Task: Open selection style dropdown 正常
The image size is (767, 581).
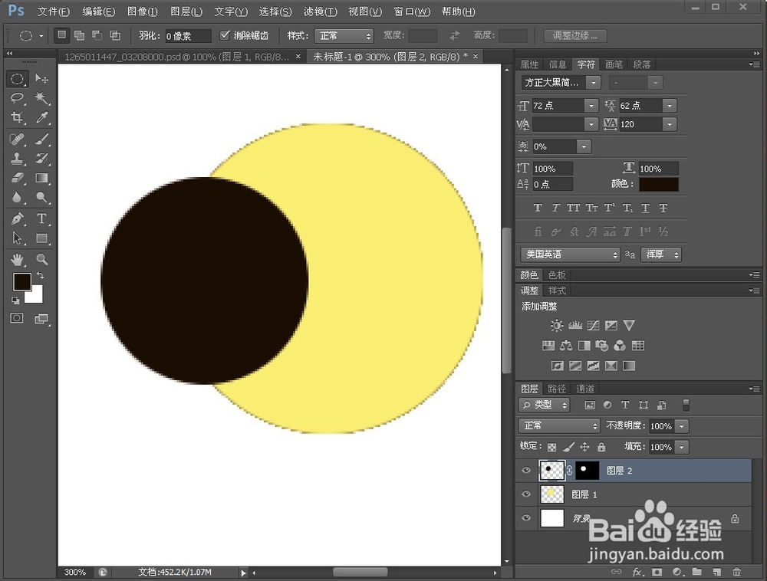Action: [344, 36]
